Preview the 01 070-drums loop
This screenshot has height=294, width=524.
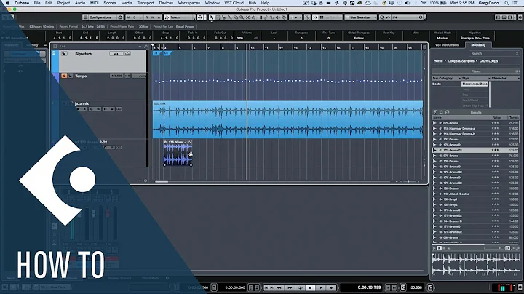(434, 123)
